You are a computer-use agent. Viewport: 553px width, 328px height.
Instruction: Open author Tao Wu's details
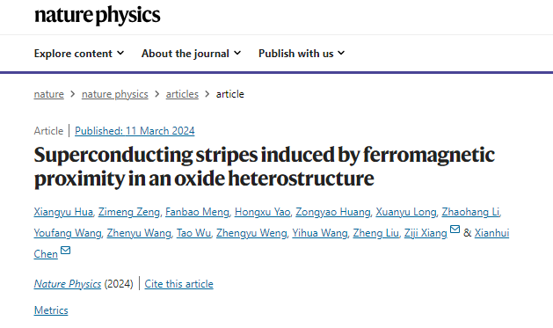[x=193, y=233]
